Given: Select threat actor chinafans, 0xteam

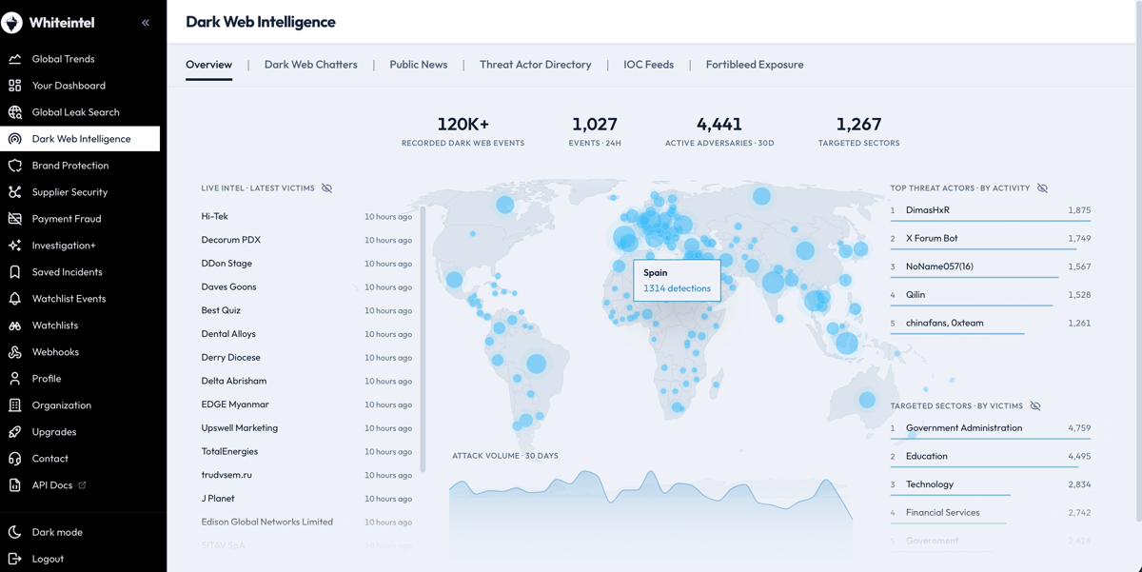Looking at the screenshot, I should pyautogui.click(x=991, y=324).
